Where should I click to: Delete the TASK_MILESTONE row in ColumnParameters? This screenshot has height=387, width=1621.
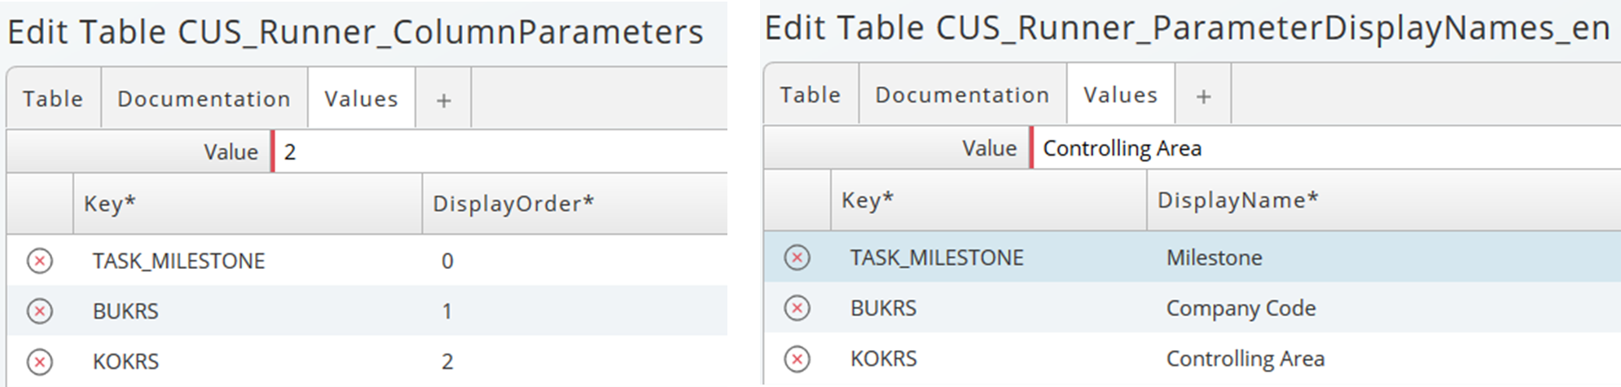coord(40,261)
